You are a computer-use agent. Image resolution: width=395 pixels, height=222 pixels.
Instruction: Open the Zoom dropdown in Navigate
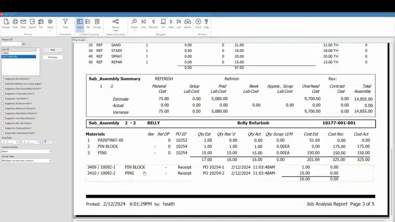[134, 25]
